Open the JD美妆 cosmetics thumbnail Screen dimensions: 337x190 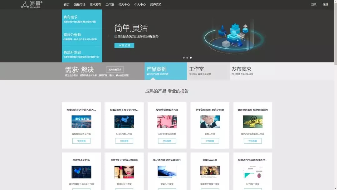[x=167, y=122]
